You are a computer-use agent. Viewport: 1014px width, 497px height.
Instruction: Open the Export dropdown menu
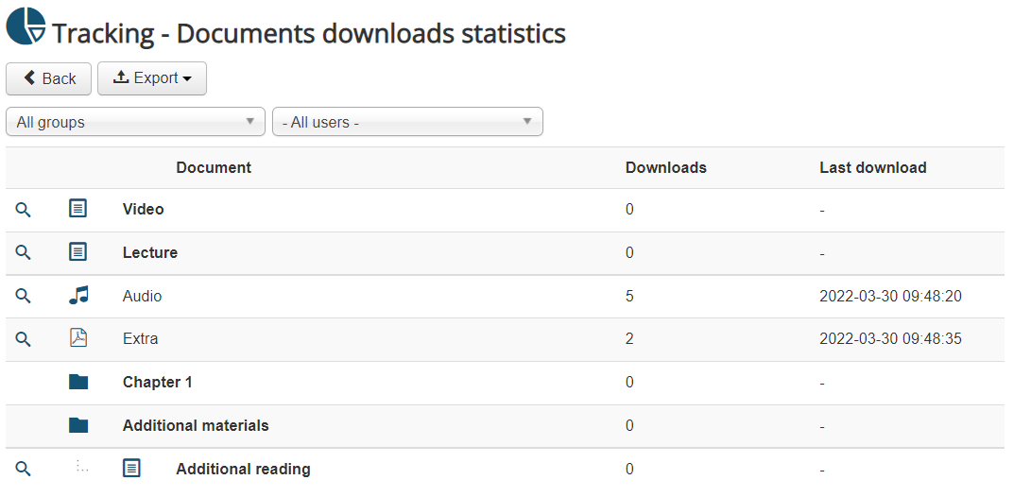coord(152,78)
